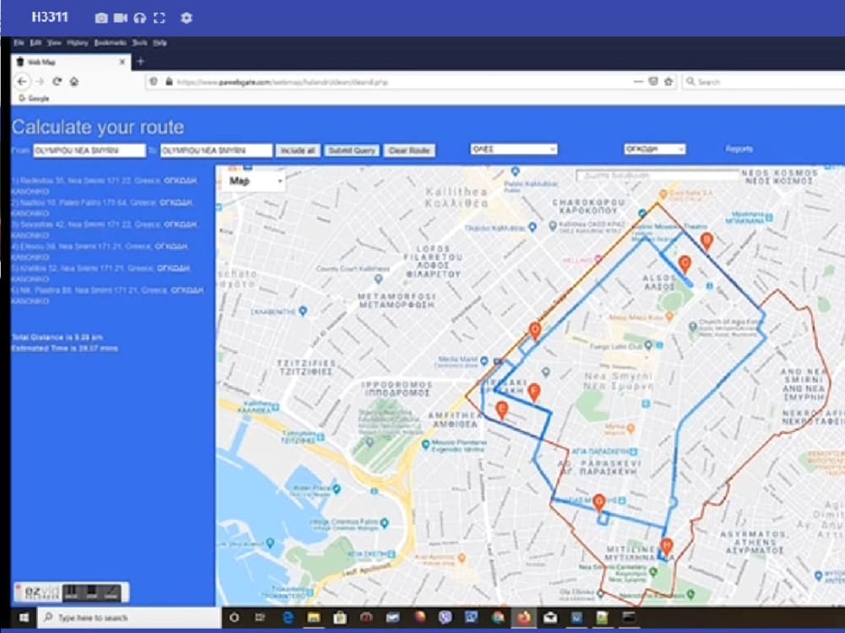Open the Windows Start menu
Image resolution: width=845 pixels, height=633 pixels.
[x=24, y=618]
